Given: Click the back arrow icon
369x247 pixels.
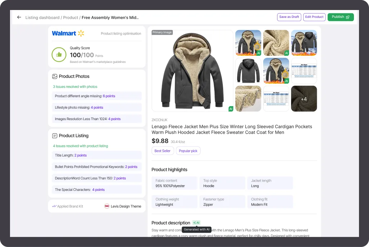Looking at the screenshot, I should click(19, 17).
